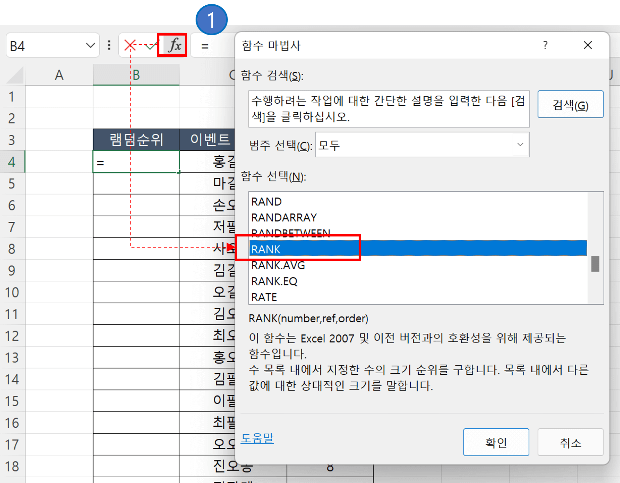Viewport: 620px width, 483px height.
Task: Cancel entry with the red X icon
Action: pyautogui.click(x=130, y=45)
